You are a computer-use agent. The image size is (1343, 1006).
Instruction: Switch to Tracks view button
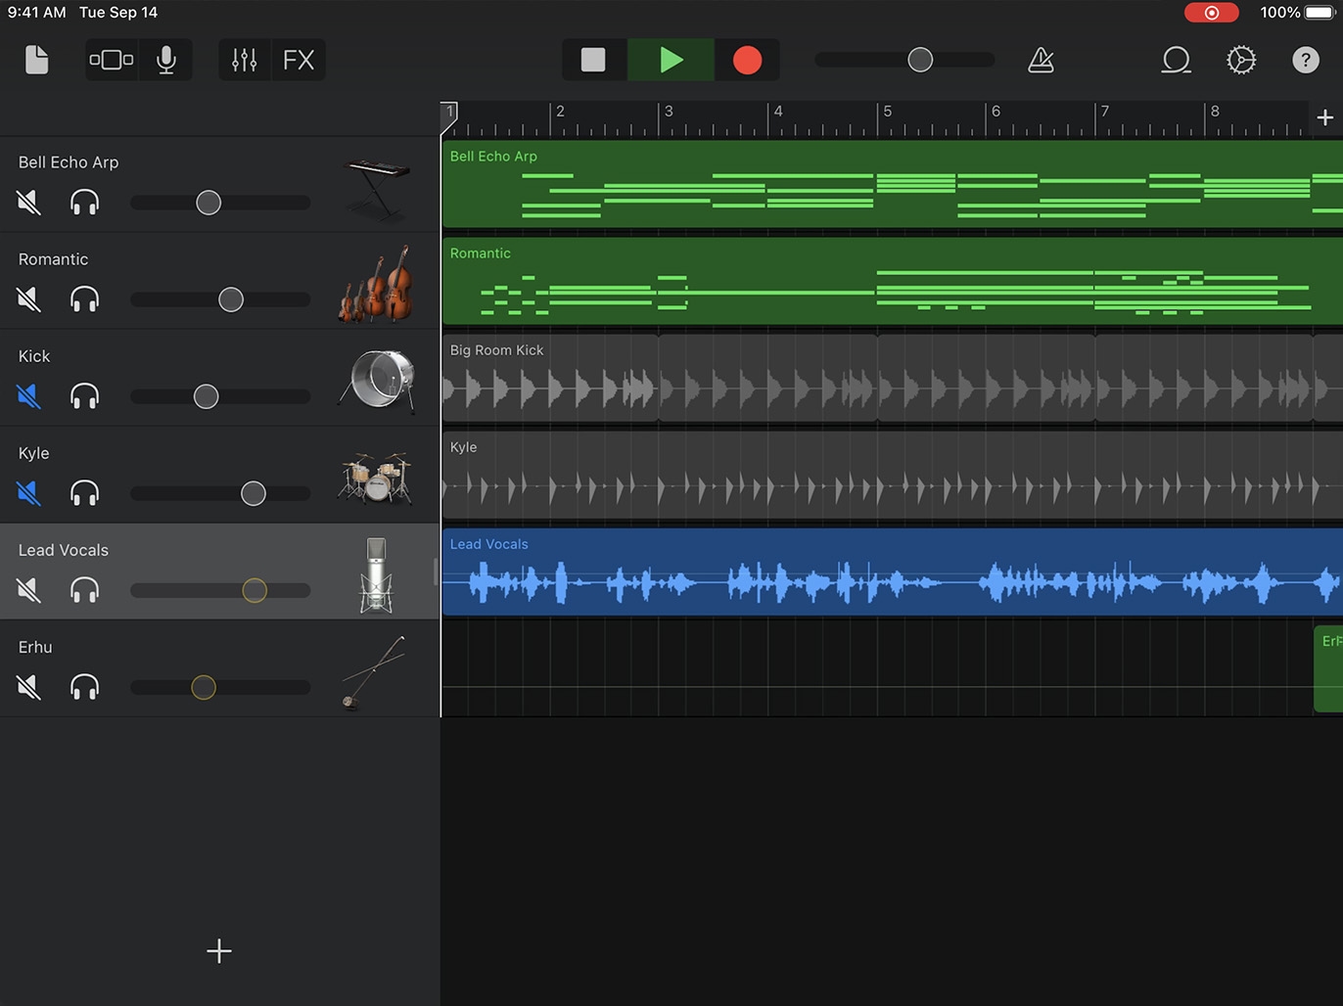112,60
